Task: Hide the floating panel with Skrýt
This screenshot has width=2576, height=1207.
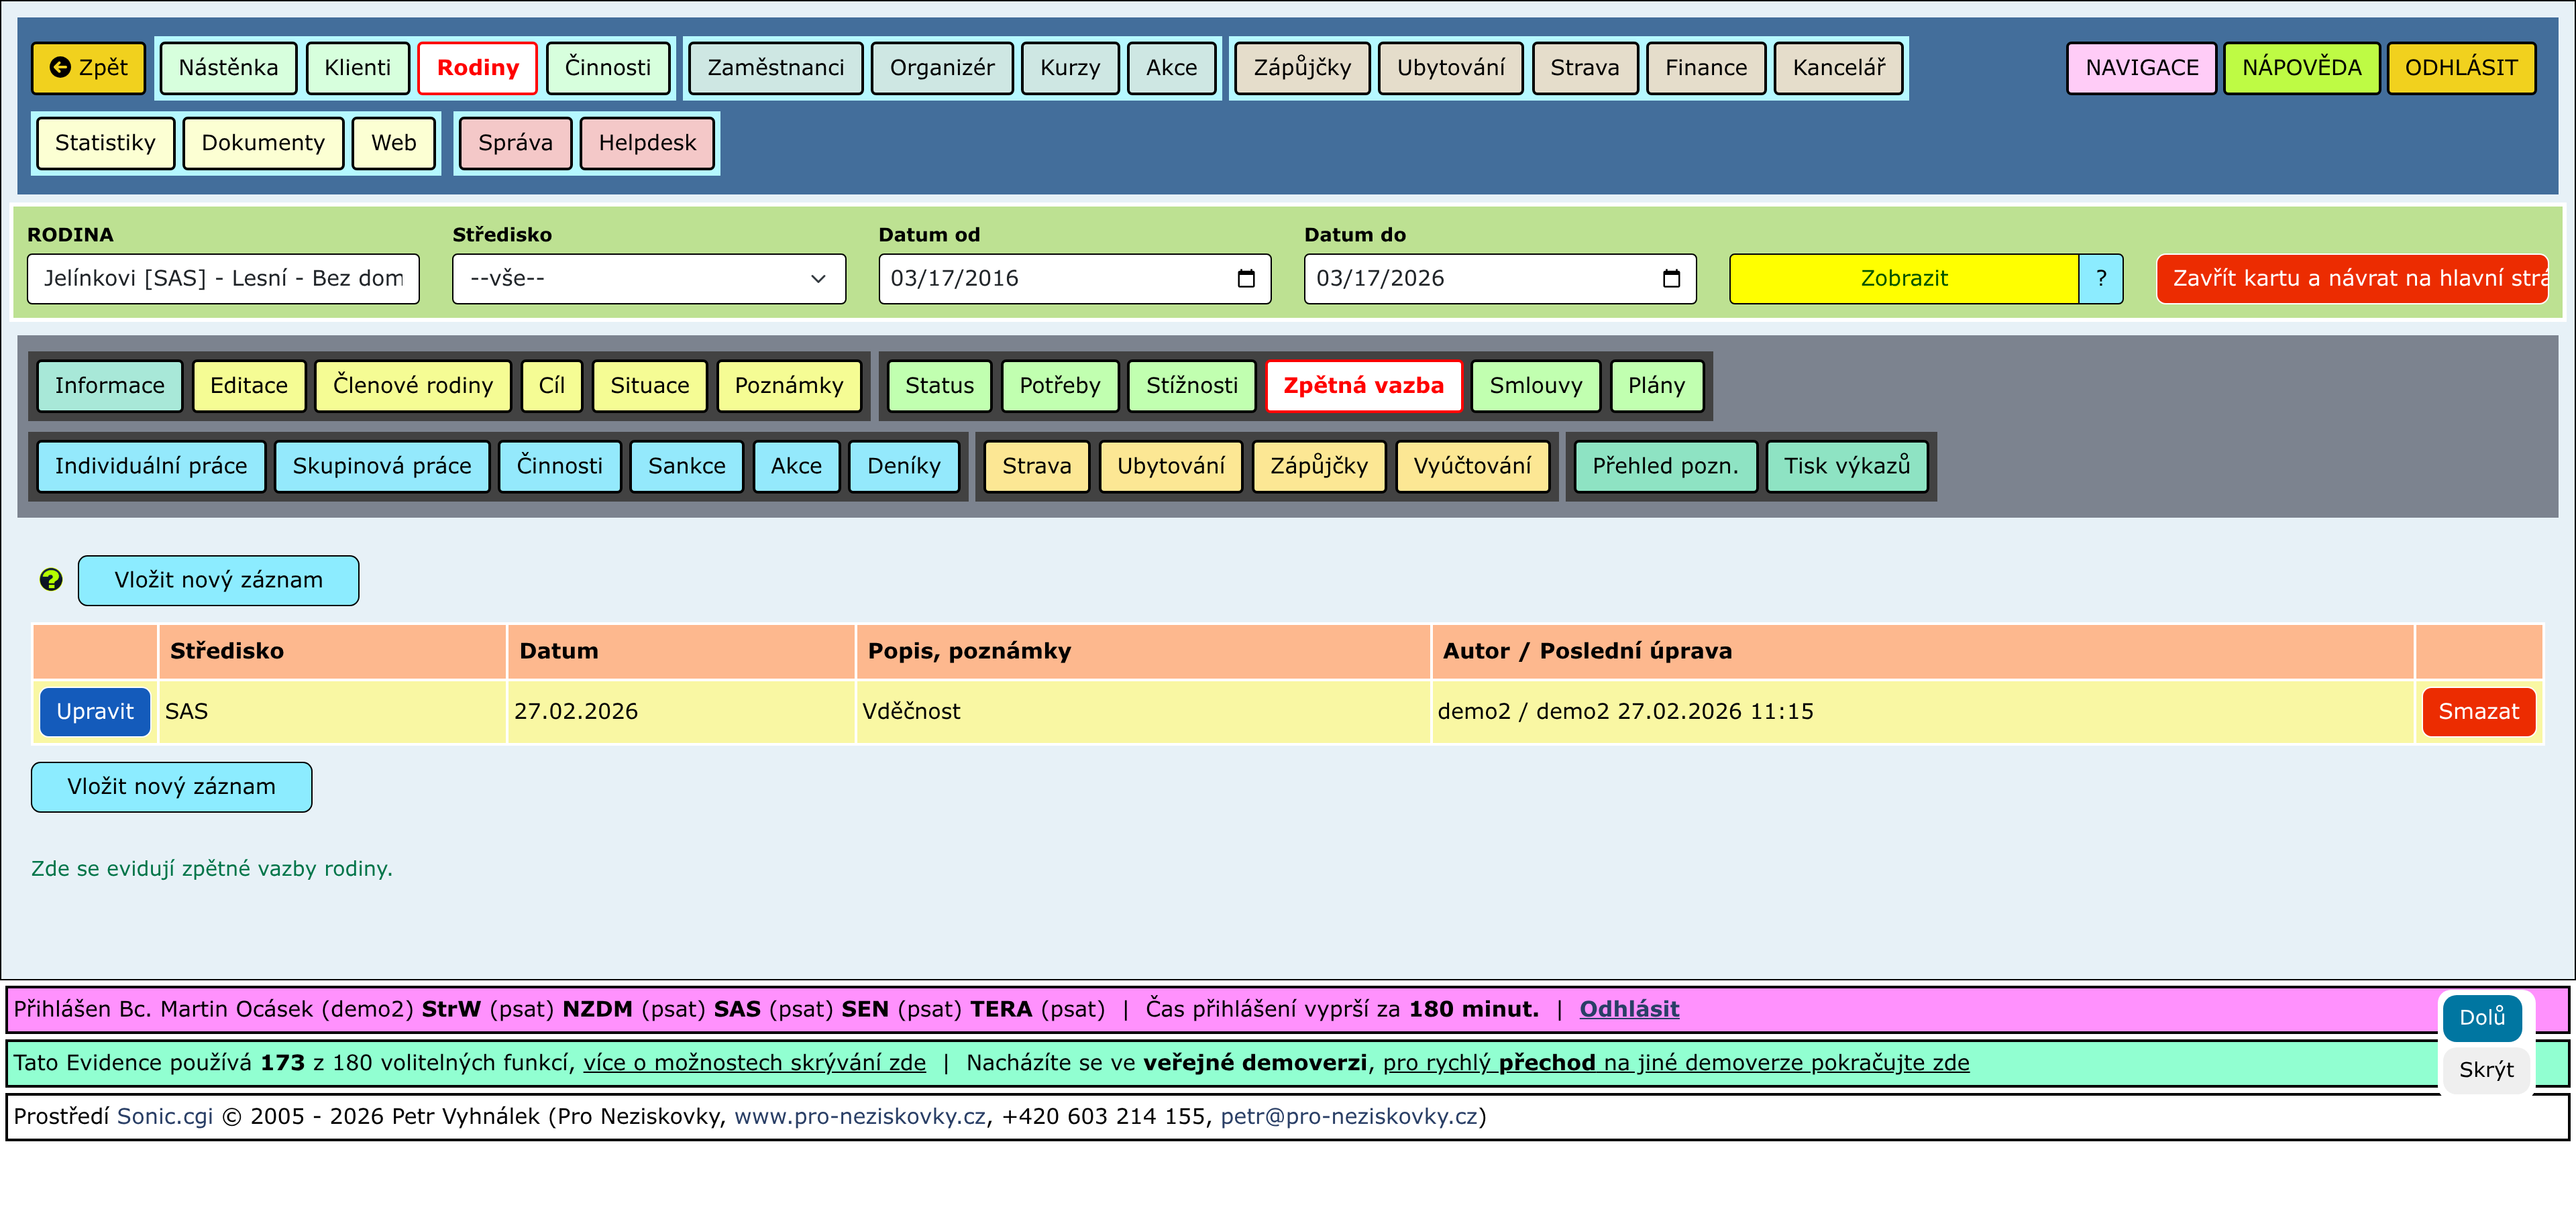Action: [2485, 1070]
